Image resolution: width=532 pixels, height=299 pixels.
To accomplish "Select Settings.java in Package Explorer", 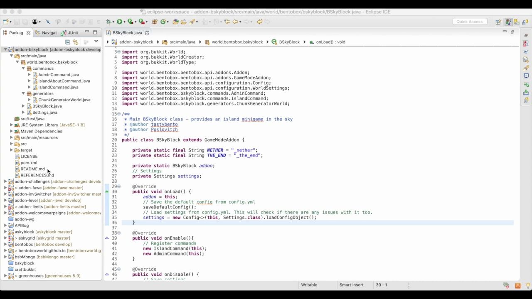I will click(x=45, y=113).
